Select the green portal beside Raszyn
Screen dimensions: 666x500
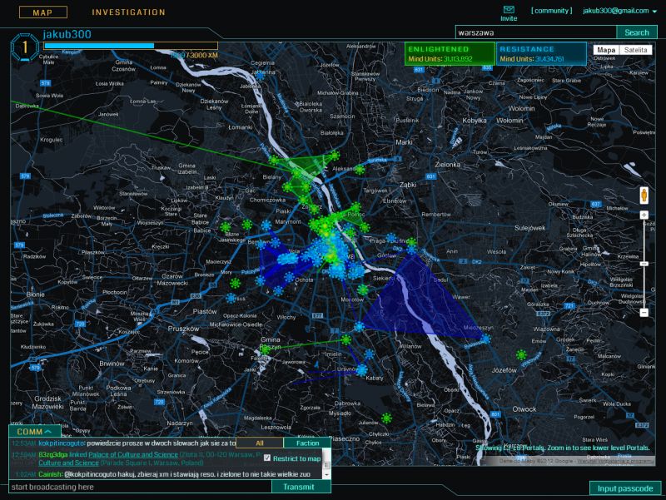pos(265,349)
